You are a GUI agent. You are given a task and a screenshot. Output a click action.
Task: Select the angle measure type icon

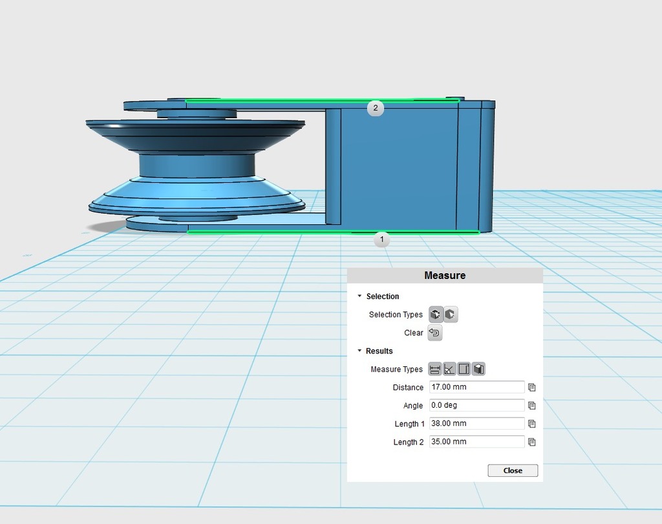pos(449,368)
